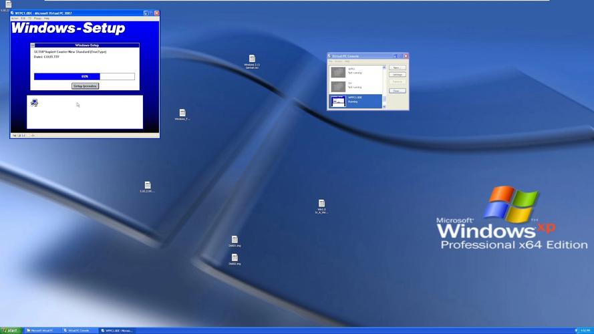Viewport: 594px width, 334px height.
Task: Click the Virtual PC Console title bar icon
Action: (329, 56)
